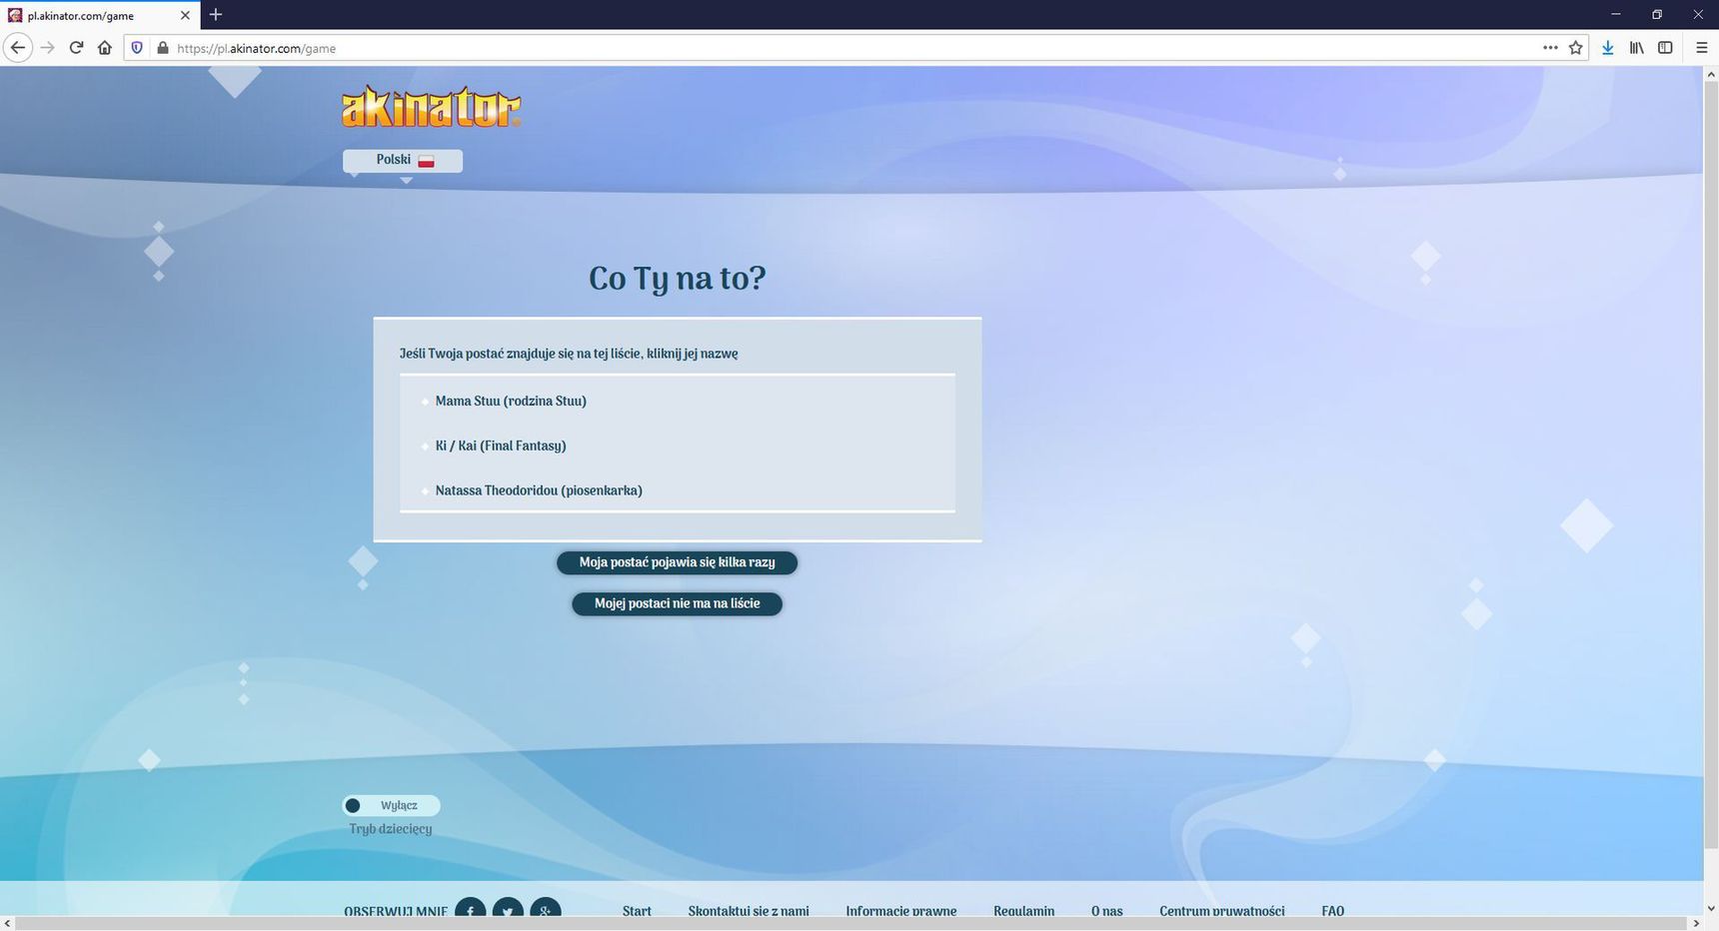Open Regulamin footer link

[1024, 911]
